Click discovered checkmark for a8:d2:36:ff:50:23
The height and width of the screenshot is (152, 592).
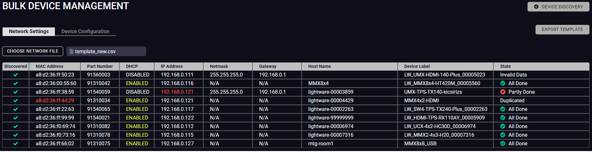[x=16, y=75]
